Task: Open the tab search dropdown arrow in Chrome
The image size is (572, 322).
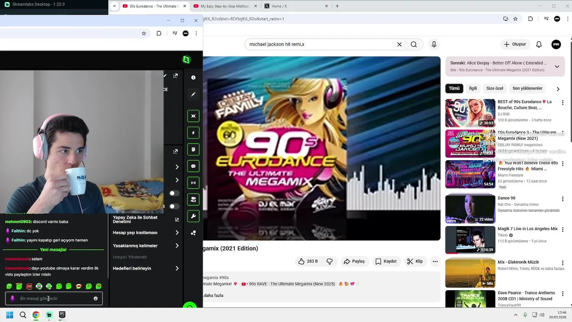Action: [x=114, y=6]
